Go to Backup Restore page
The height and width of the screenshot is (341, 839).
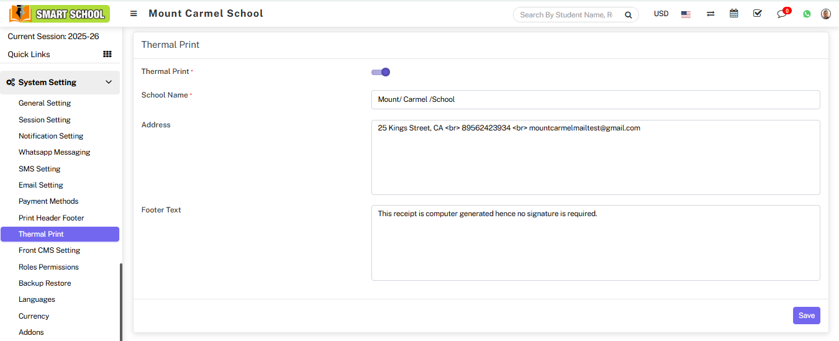coord(45,283)
